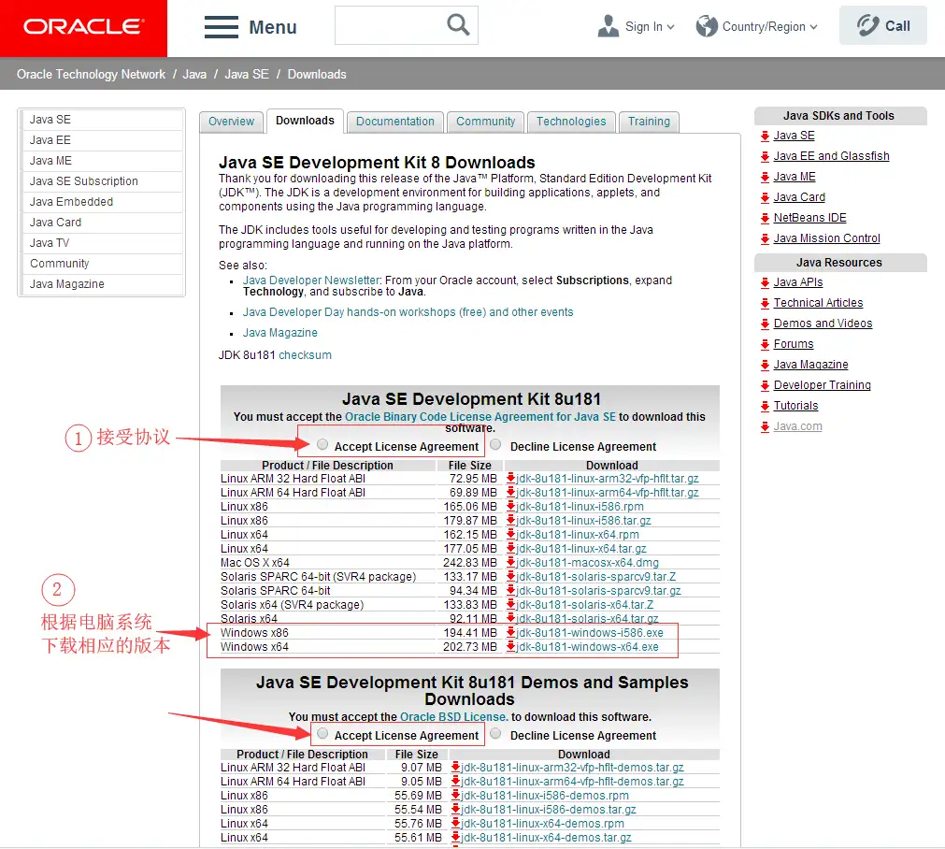
Task: Click the red arrow icon beside Java APIs
Action: pos(766,282)
